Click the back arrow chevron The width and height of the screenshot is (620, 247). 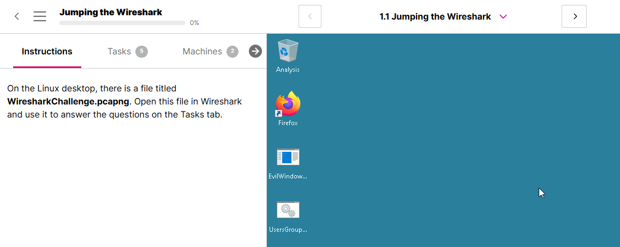pyautogui.click(x=17, y=16)
